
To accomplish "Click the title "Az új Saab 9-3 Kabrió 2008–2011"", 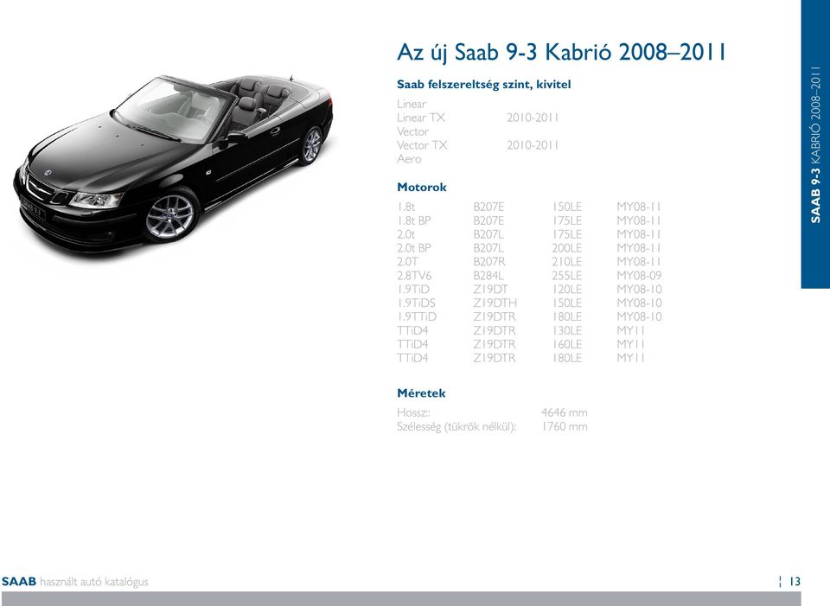I will [x=561, y=53].
